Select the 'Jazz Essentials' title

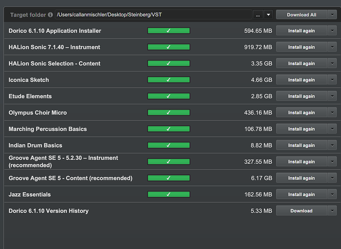click(x=29, y=194)
